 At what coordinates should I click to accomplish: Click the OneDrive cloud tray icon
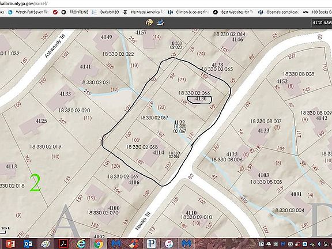point(269,244)
